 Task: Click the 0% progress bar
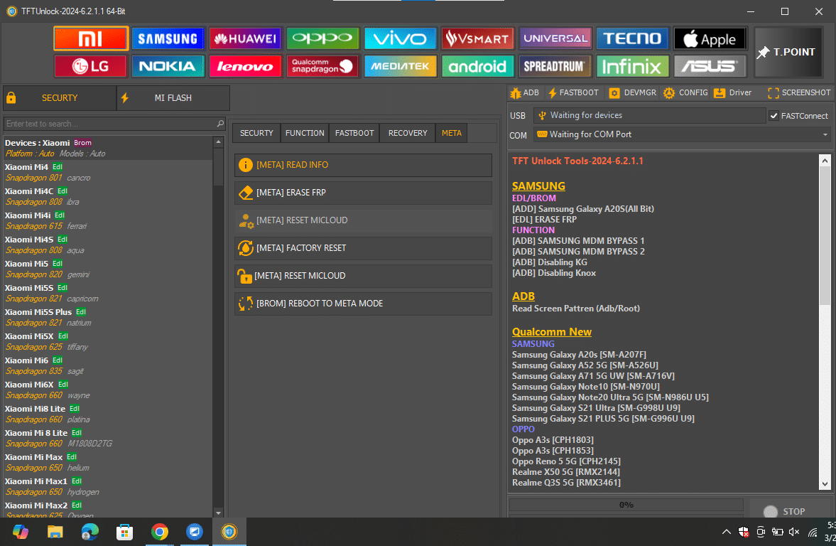point(626,505)
